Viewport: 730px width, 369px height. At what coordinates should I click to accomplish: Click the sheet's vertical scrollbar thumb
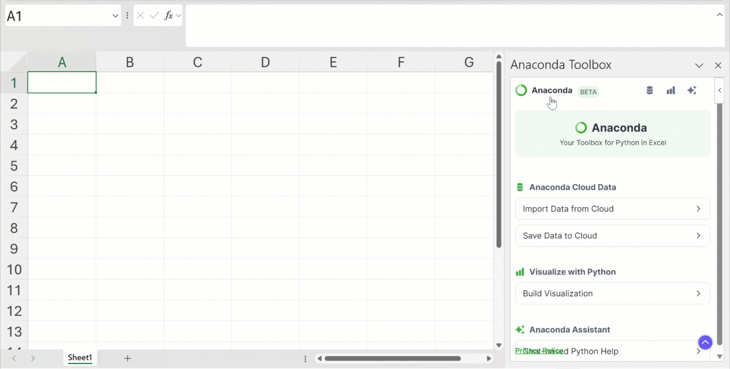[499, 155]
